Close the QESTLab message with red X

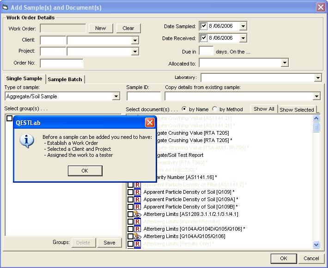point(150,123)
